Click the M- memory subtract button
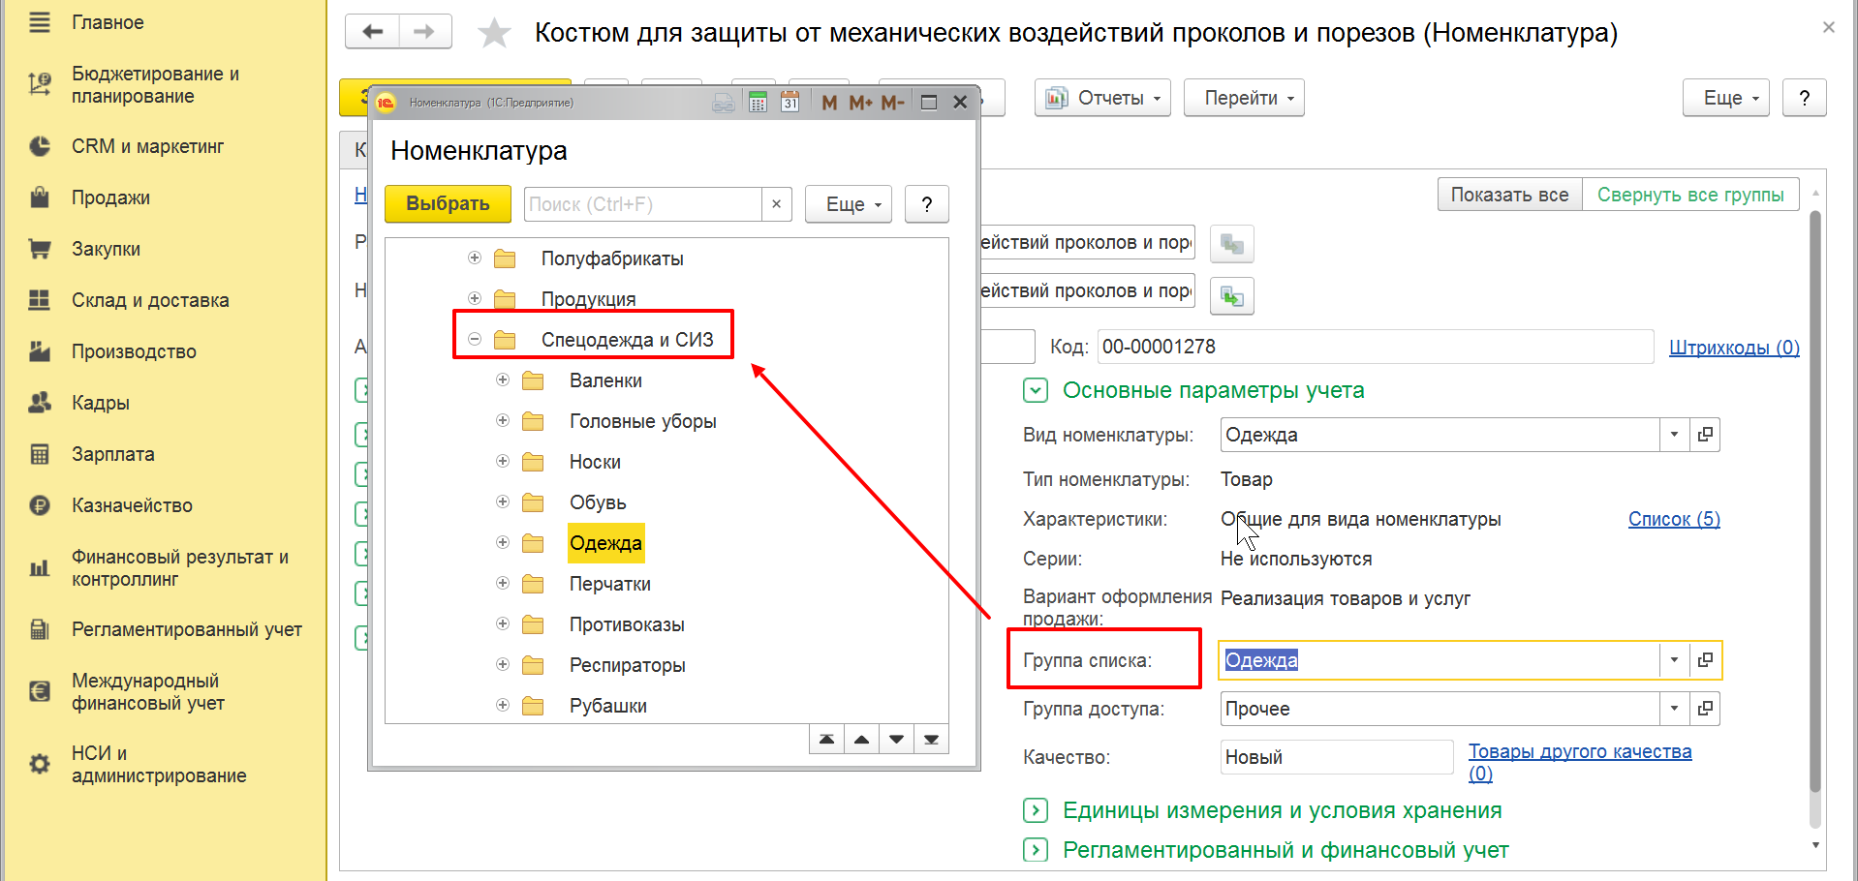Screen dimensions: 1858x881 pos(892,102)
